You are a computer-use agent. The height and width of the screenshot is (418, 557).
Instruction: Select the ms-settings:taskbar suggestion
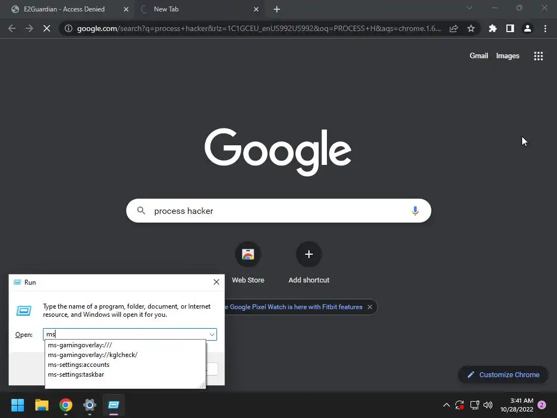pyautogui.click(x=125, y=374)
